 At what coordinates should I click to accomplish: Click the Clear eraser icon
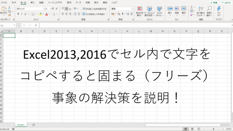tap(192, 15)
